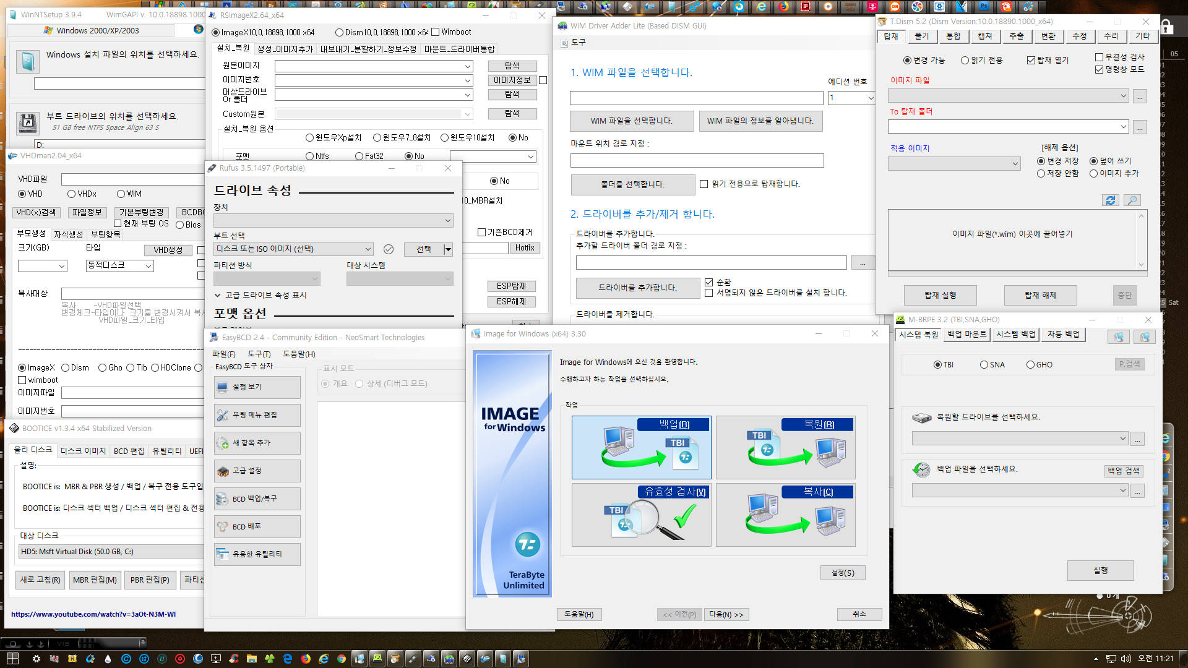
Task: Click the refresh icon in T.Dism
Action: 1111,200
